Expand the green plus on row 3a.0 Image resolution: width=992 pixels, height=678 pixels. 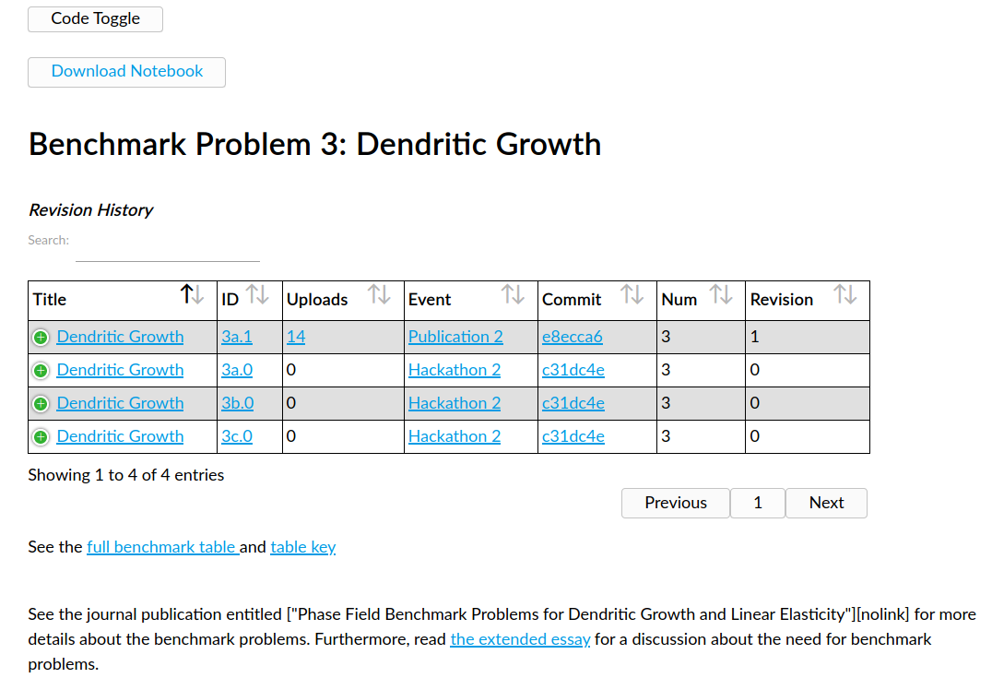click(x=41, y=370)
